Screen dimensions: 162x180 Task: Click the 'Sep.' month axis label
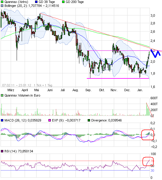point(88,90)
